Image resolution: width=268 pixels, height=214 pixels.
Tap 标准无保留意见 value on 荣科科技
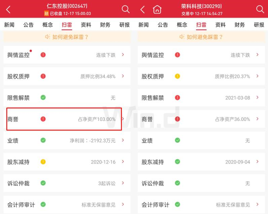[x=233, y=205]
